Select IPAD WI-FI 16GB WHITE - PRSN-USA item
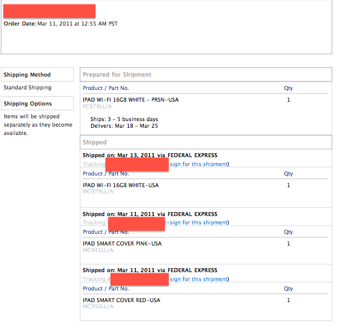The image size is (343, 331). click(x=130, y=100)
